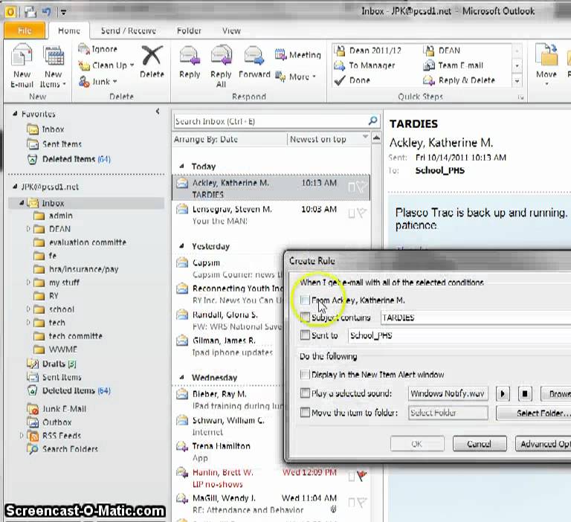Click the Forward icon

coord(254,56)
